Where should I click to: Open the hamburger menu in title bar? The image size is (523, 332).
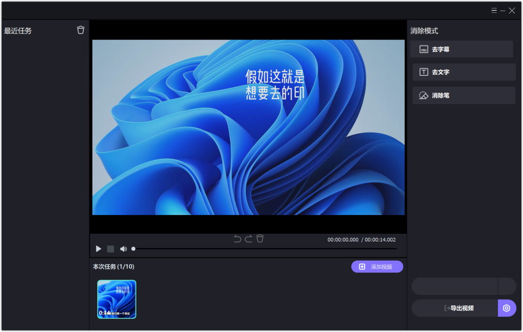[x=494, y=11]
